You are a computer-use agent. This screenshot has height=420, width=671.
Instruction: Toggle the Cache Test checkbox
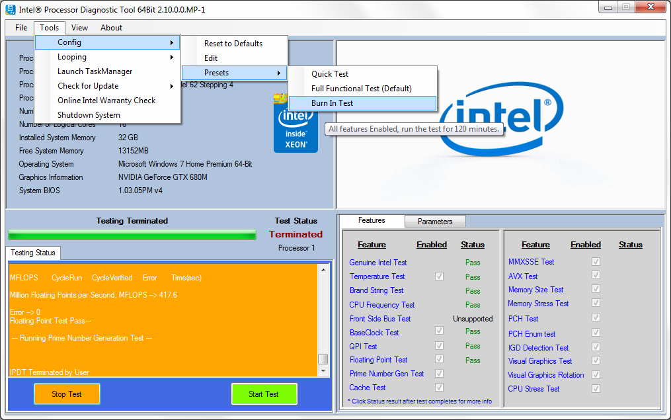click(439, 388)
